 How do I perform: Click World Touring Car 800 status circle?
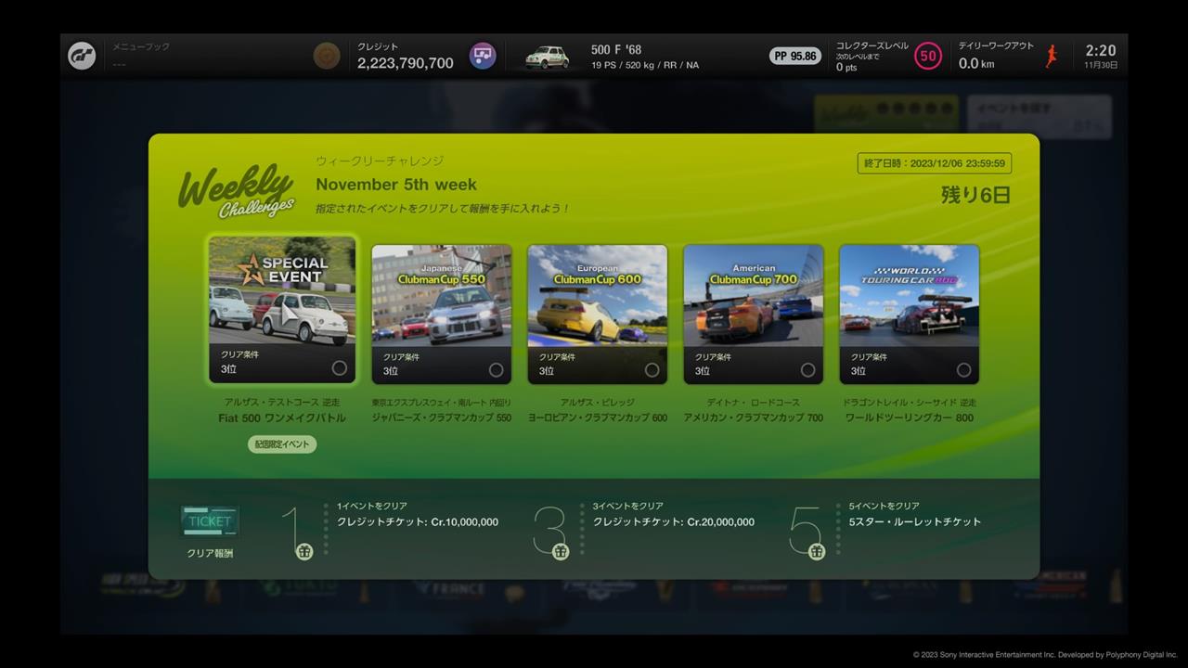[x=964, y=370]
